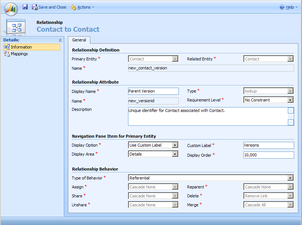Click inside the Custom Label input field
This screenshot has width=302, height=225.
268,145
